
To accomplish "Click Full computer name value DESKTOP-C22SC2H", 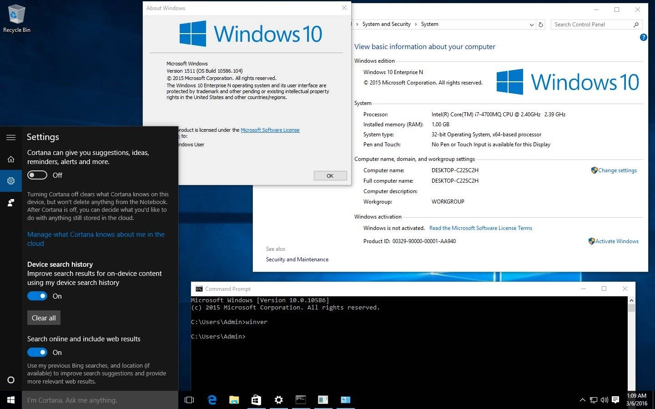I will point(455,181).
